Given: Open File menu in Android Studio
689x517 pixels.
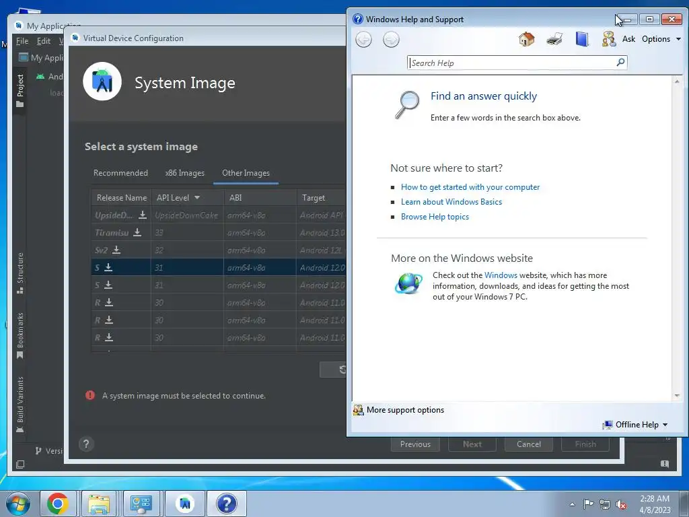Looking at the screenshot, I should [22, 41].
